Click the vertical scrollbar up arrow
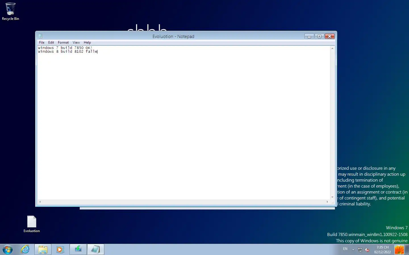409x255 pixels. (332, 48)
